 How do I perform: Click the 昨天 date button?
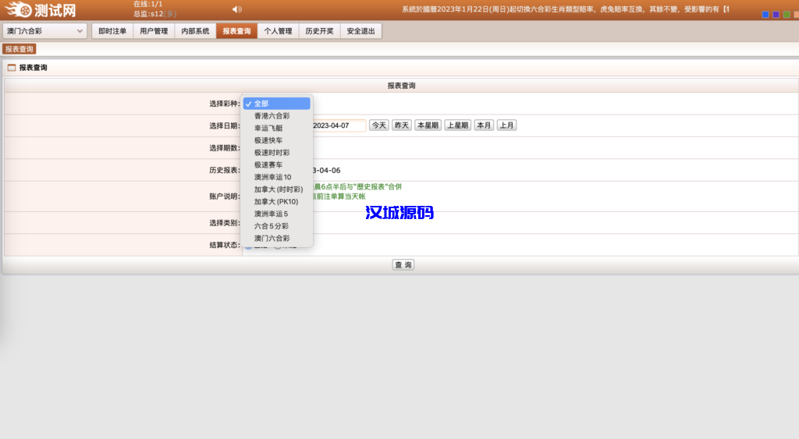(x=402, y=126)
